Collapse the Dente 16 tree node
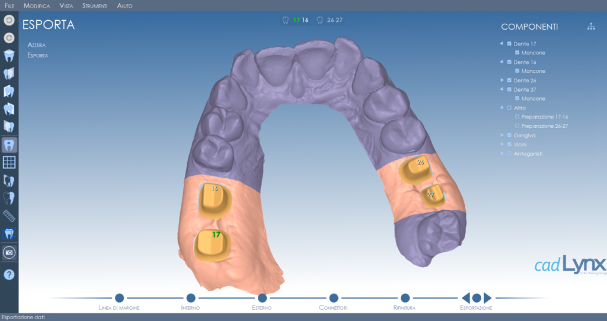This screenshot has width=607, height=321. (501, 62)
